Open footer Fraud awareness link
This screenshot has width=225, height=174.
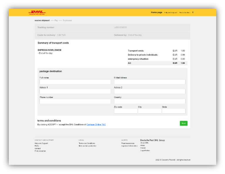point(128,143)
